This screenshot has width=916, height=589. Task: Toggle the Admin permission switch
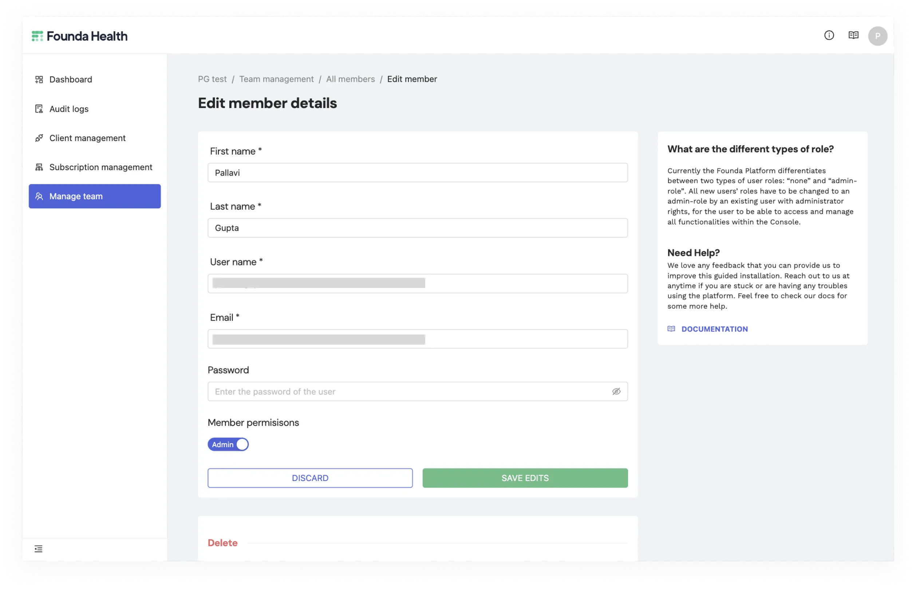click(228, 444)
